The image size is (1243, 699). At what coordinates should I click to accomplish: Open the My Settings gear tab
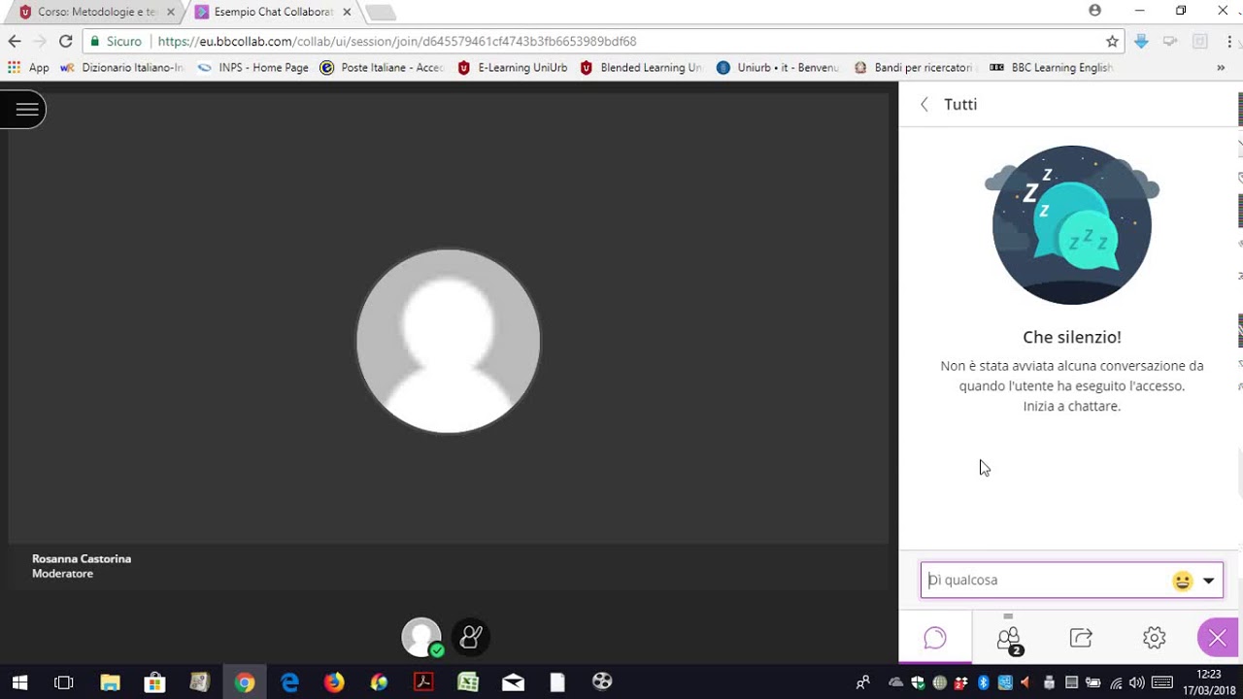[x=1154, y=638]
